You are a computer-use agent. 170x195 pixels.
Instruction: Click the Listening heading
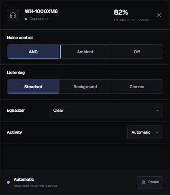16,73
